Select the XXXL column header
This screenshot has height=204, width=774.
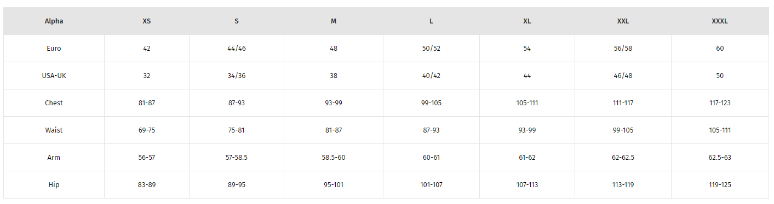[x=720, y=21]
